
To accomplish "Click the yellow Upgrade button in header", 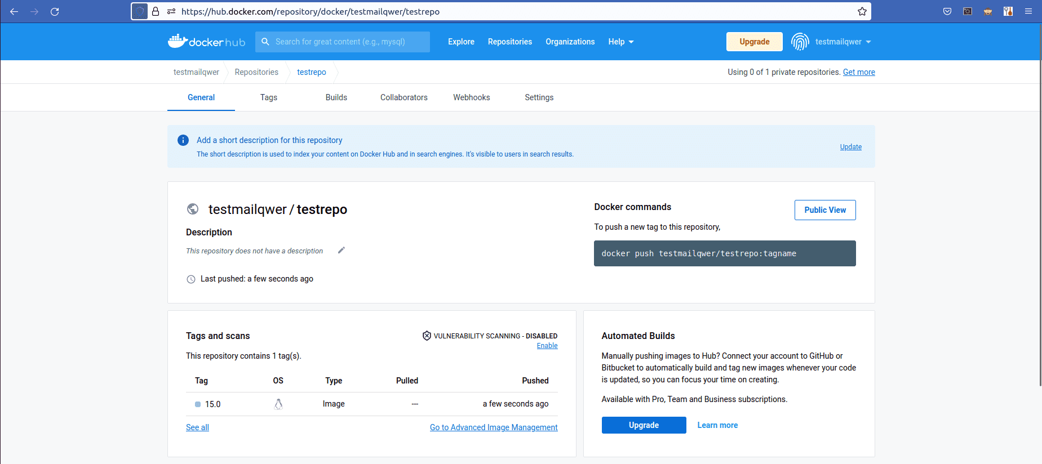I will [755, 42].
